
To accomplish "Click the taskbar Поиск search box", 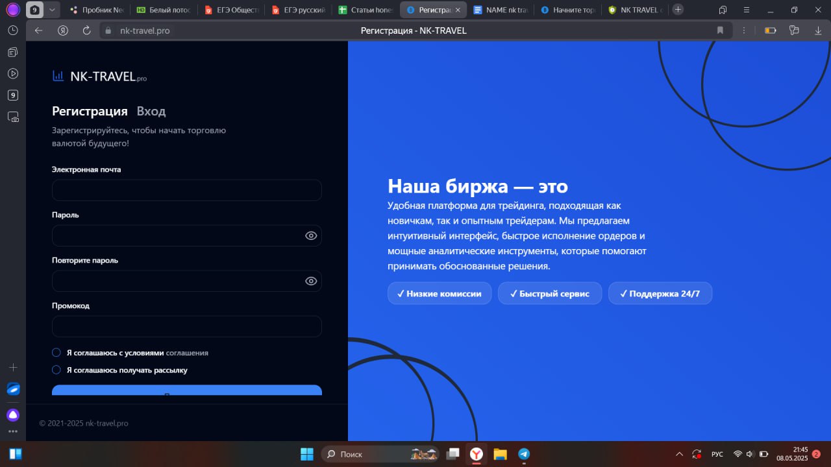I will (x=380, y=454).
